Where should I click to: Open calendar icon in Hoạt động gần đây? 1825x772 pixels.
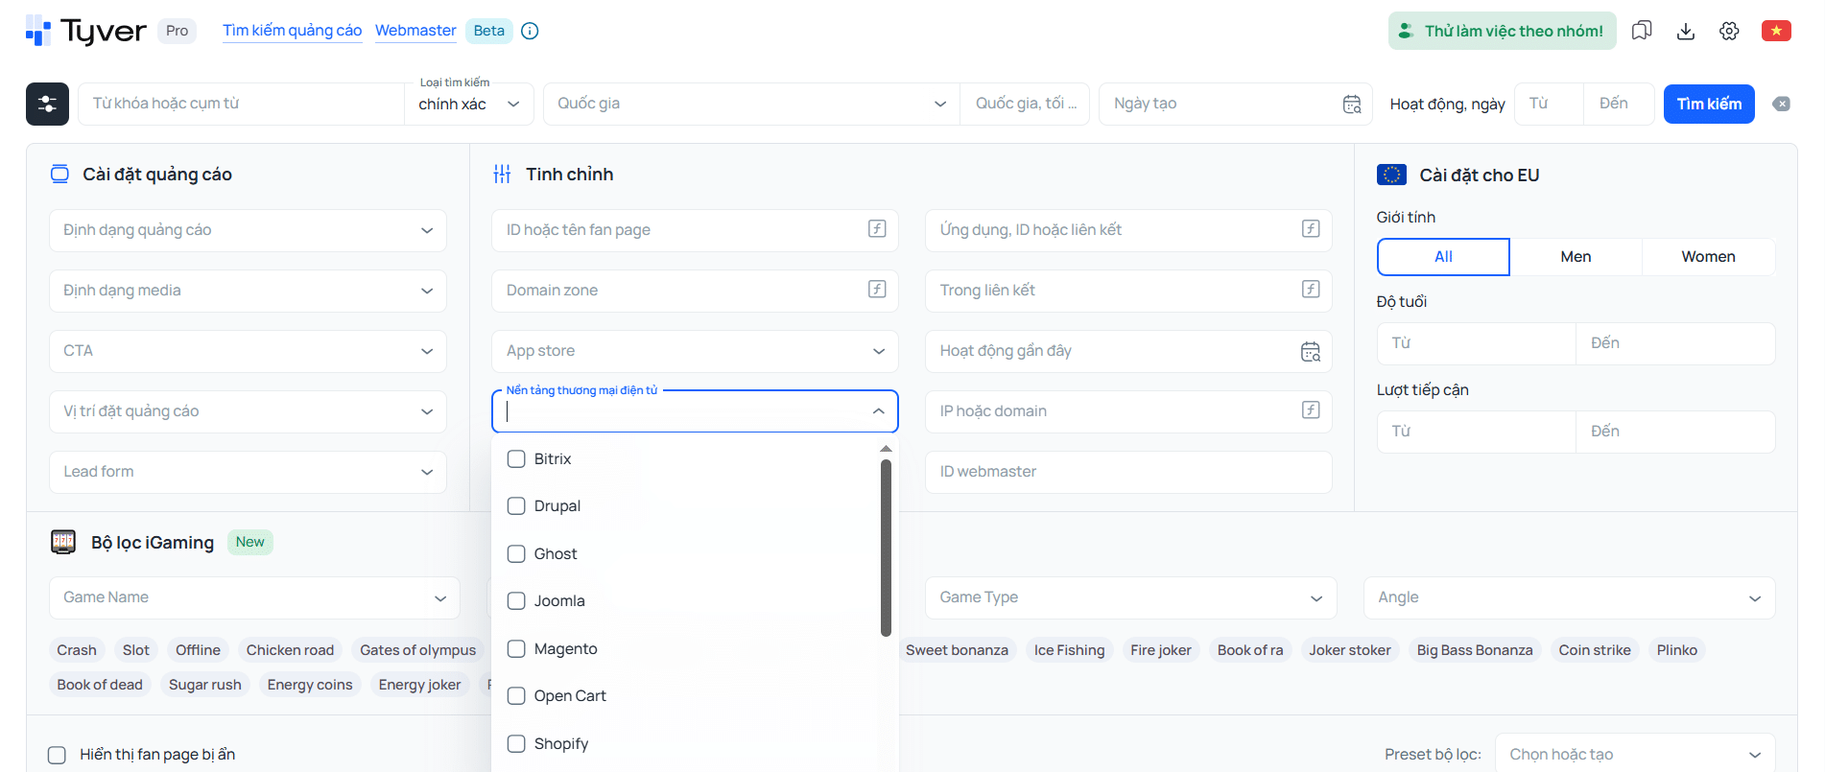(x=1311, y=351)
